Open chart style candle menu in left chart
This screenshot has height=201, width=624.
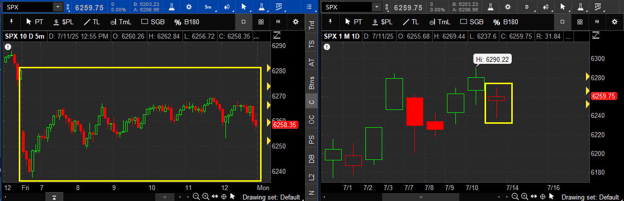point(226,7)
